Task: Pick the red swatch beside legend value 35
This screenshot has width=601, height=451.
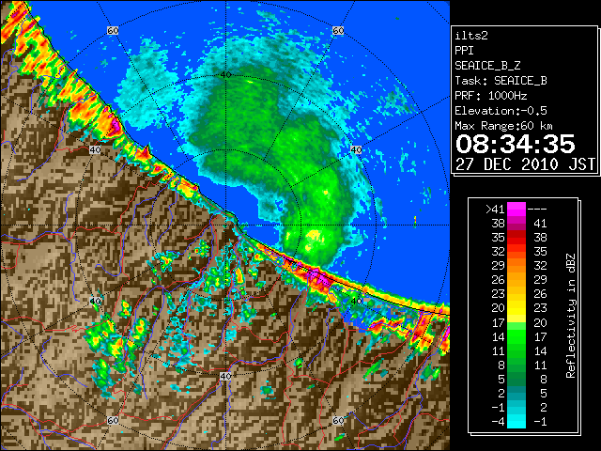Action: pyautogui.click(x=516, y=238)
